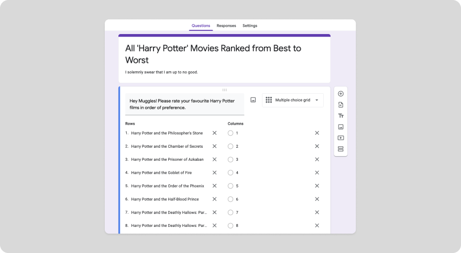Edit row text 'Prisoner of Azkaban'
This screenshot has width=461, height=253.
167,160
